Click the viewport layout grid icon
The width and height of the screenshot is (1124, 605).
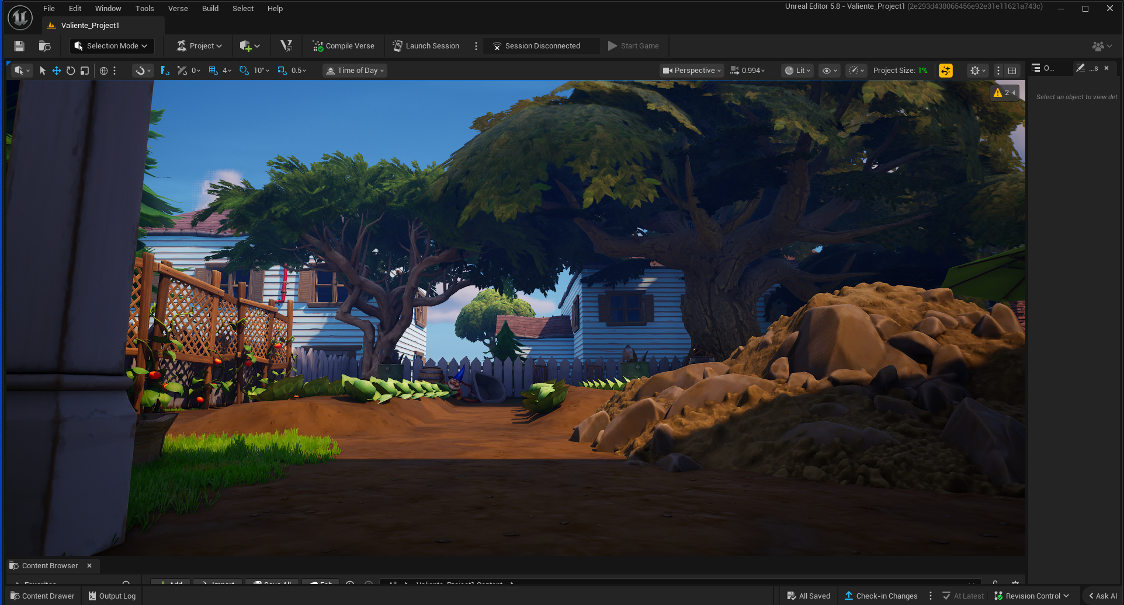point(1012,71)
